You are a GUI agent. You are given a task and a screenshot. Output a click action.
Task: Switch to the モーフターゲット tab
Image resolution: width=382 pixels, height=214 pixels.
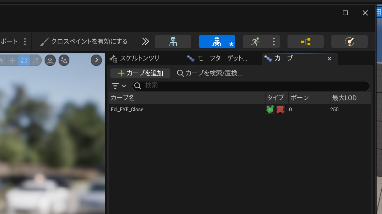217,58
